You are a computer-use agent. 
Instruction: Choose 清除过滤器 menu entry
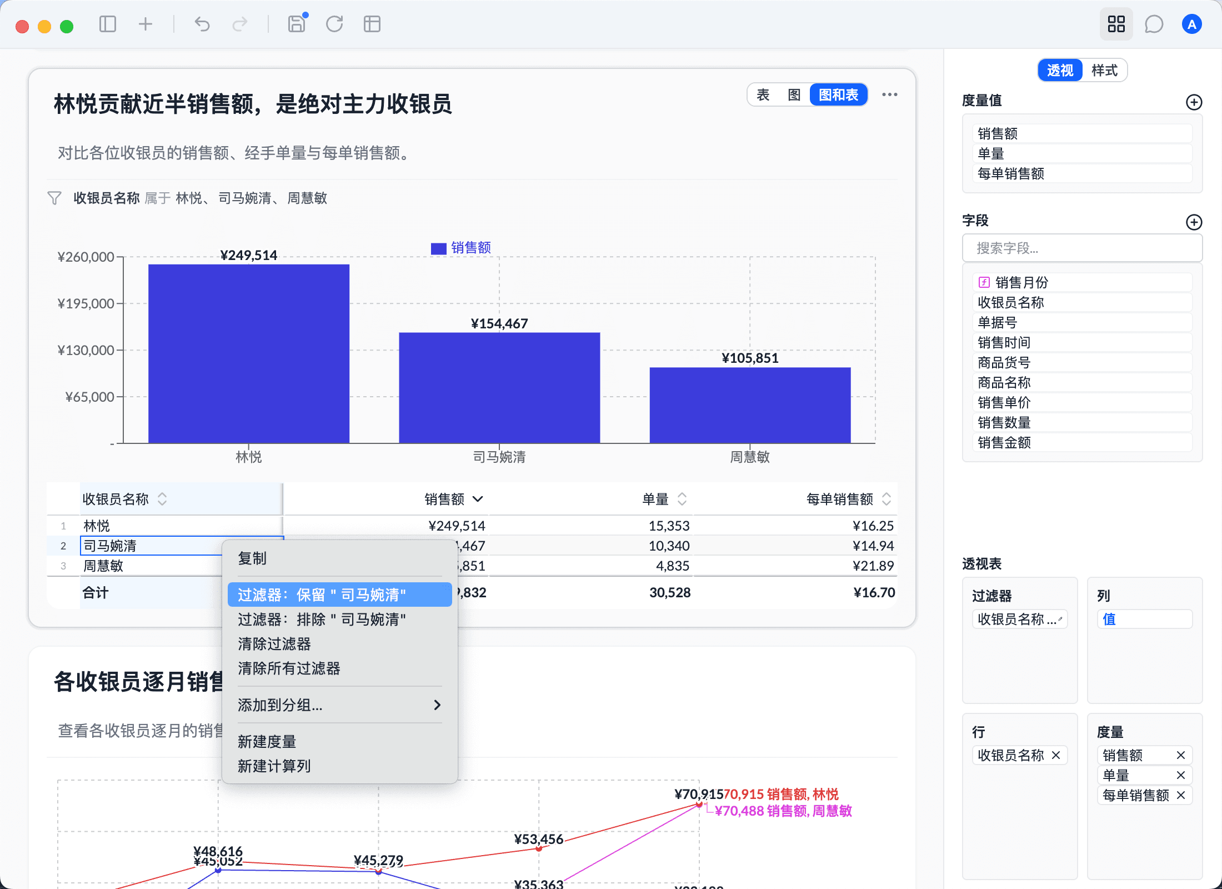(339, 643)
